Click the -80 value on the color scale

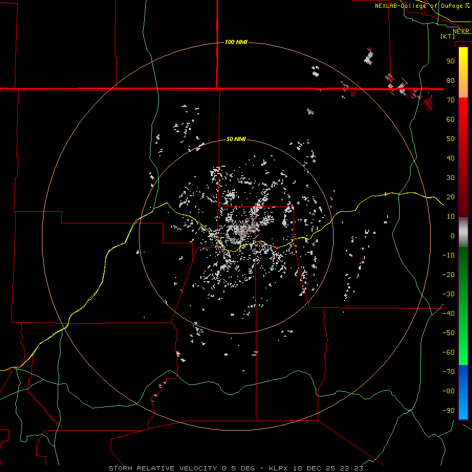448,391
